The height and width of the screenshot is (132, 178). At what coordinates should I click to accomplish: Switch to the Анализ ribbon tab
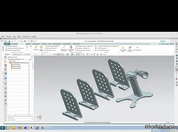[44, 44]
